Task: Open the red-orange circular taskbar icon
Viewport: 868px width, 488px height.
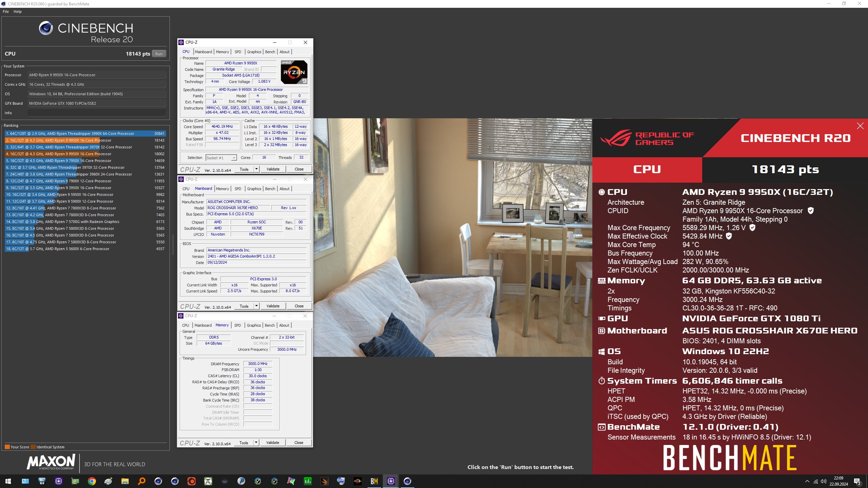Action: [x=191, y=481]
